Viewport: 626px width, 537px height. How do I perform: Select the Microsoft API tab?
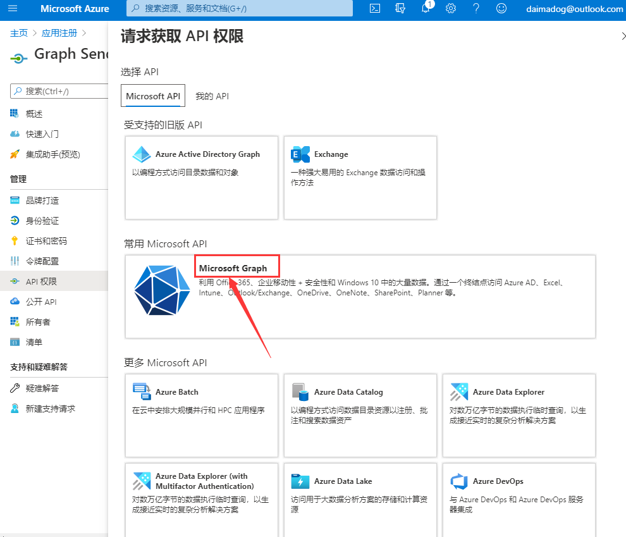pos(153,96)
